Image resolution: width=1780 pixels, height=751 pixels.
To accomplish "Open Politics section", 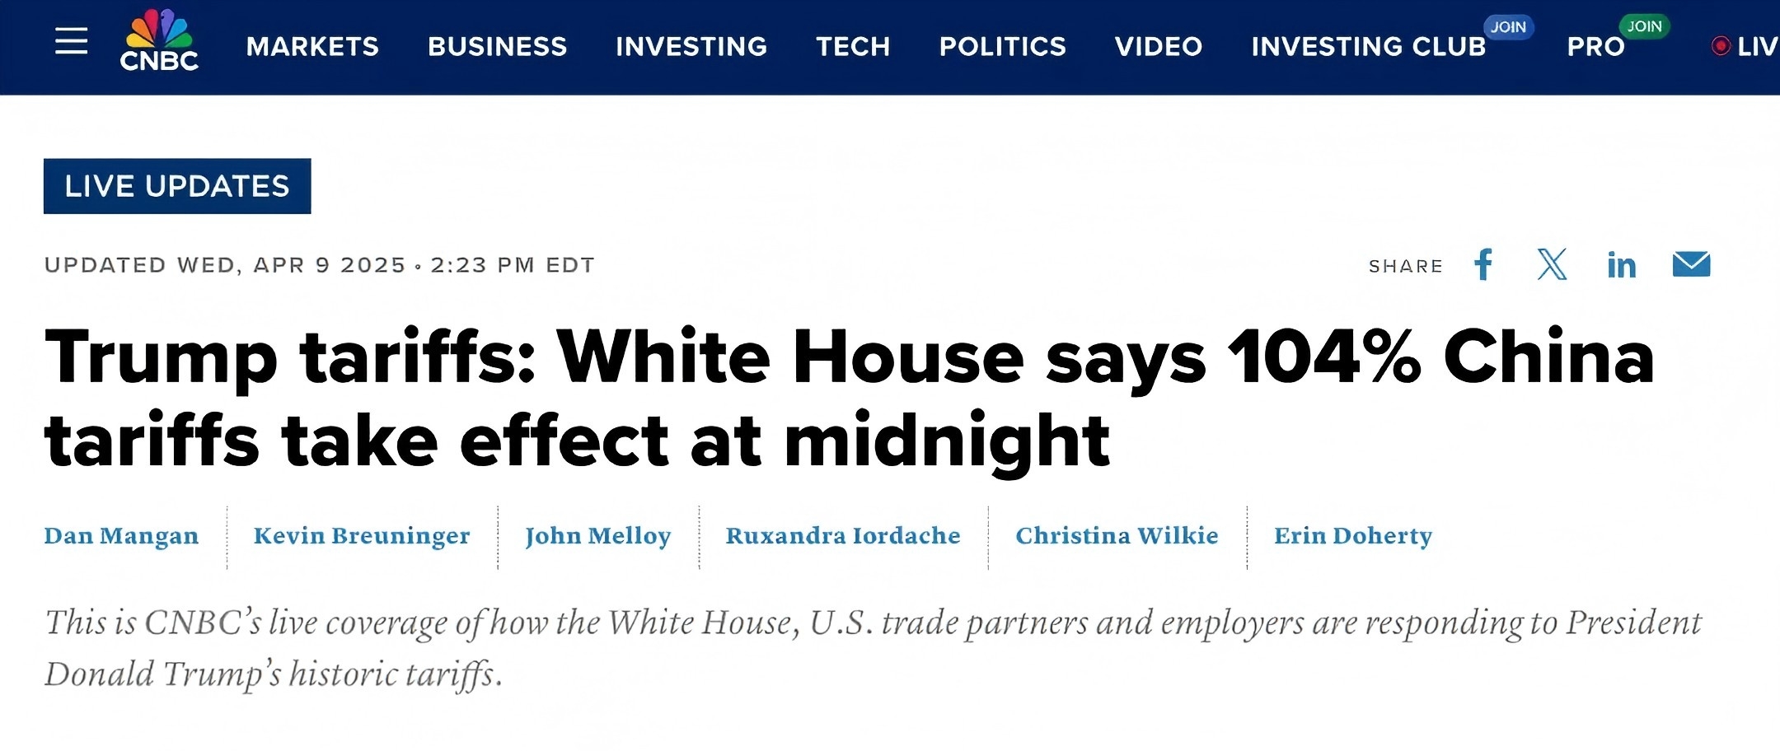I will click(x=1002, y=46).
